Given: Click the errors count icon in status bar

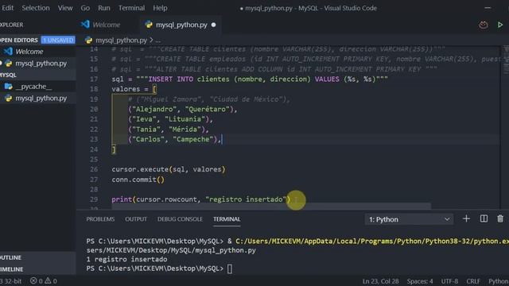Looking at the screenshot, I should click(x=33, y=280).
